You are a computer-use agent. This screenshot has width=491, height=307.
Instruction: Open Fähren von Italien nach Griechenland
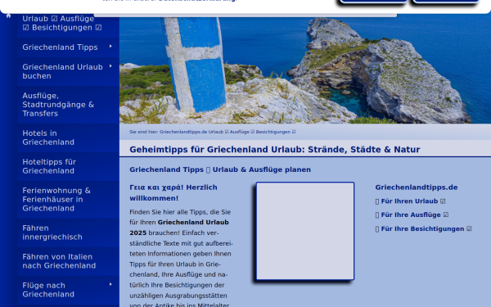click(68, 261)
